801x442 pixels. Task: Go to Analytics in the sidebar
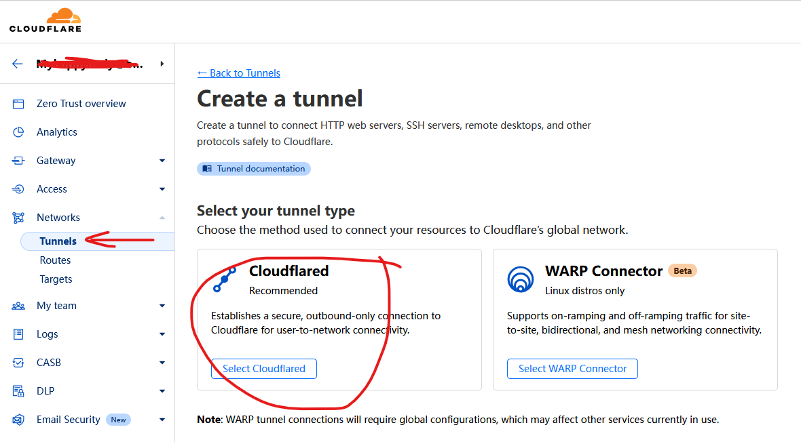tap(57, 132)
